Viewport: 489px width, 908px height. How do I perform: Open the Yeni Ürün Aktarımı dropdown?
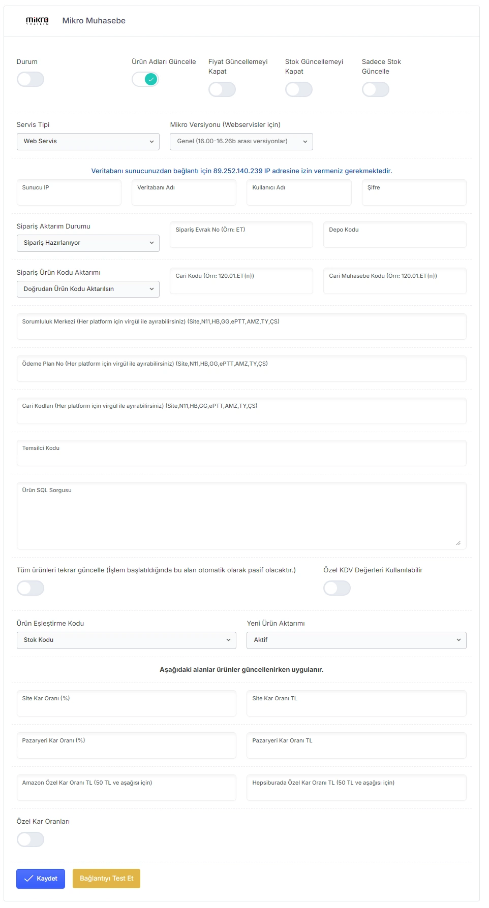[356, 640]
